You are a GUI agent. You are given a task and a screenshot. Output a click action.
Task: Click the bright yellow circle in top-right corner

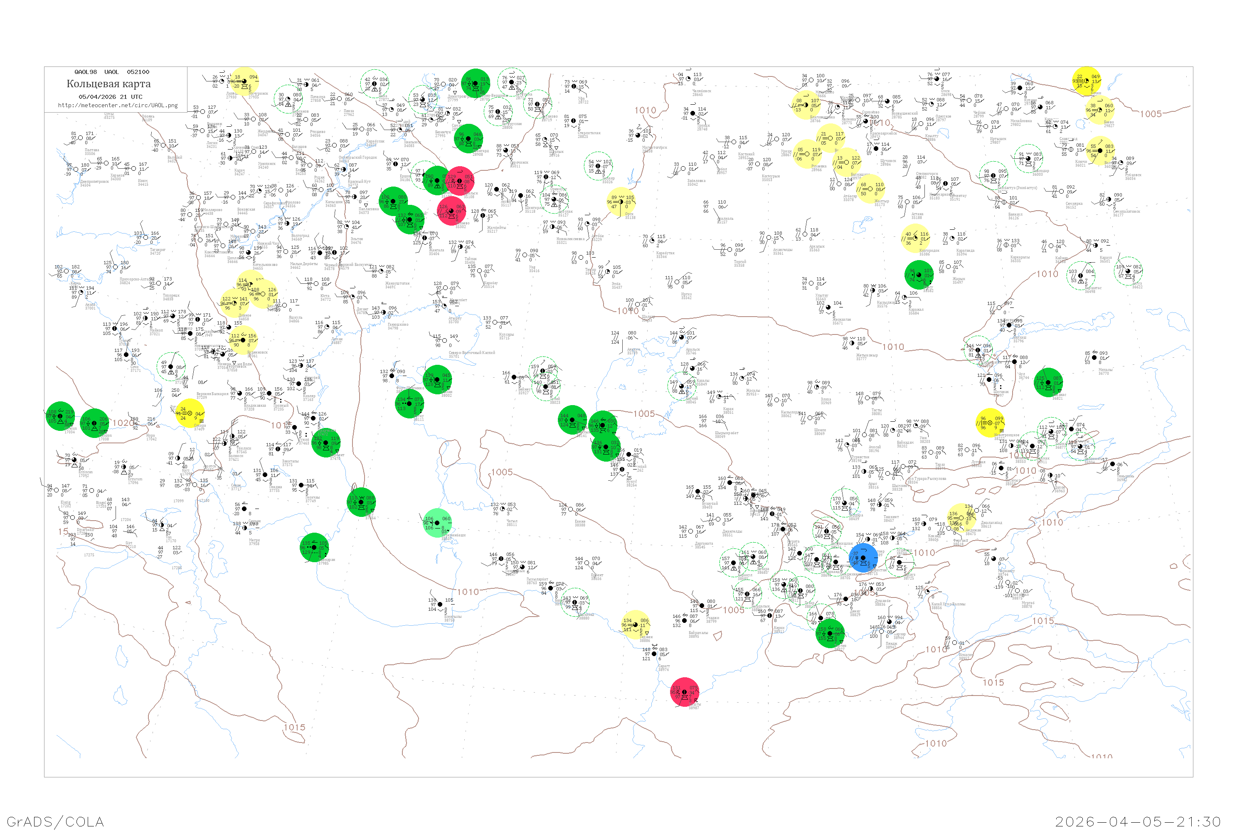[1086, 81]
